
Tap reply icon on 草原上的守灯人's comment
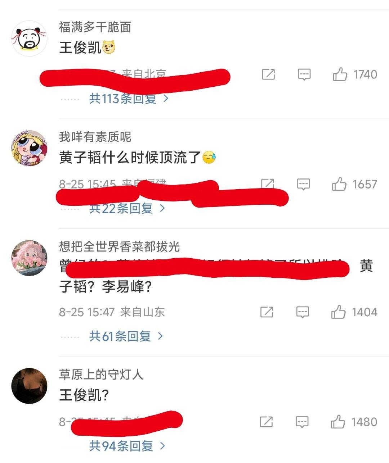click(x=302, y=422)
